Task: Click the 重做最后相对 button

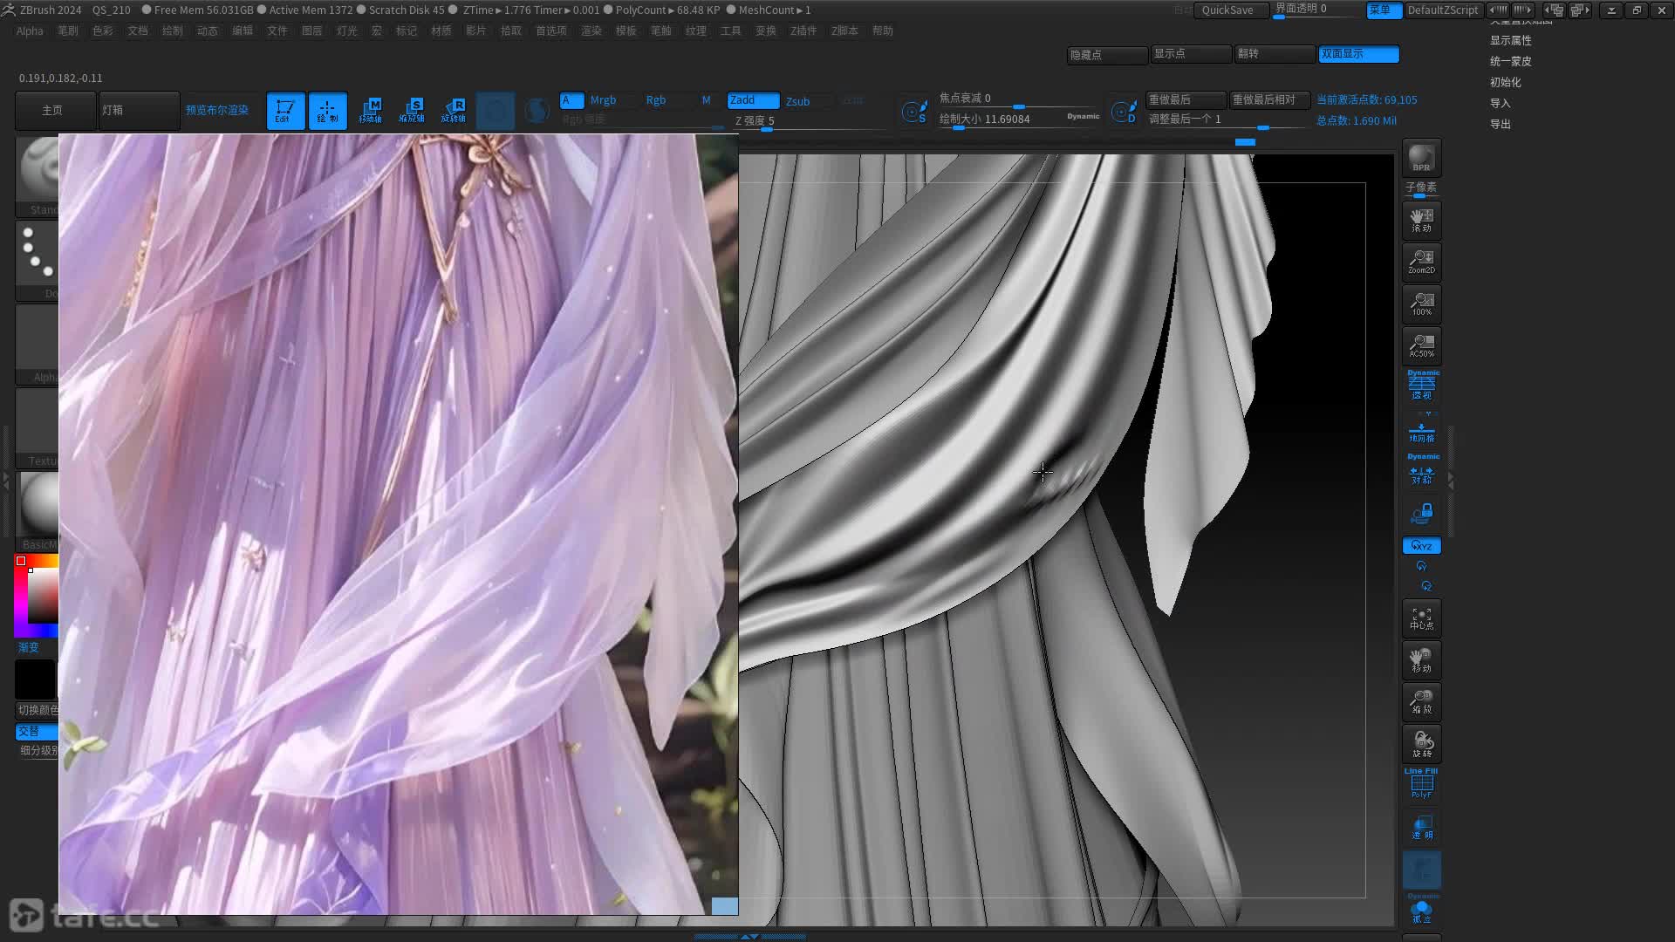Action: pos(1269,100)
